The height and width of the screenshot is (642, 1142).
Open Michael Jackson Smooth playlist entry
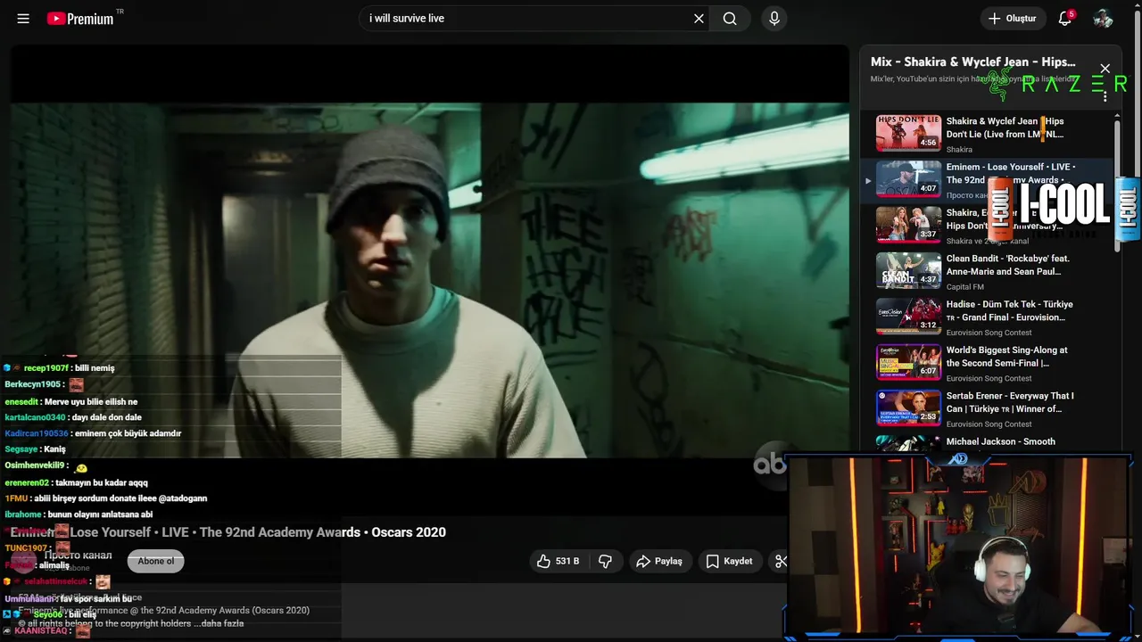click(986, 442)
